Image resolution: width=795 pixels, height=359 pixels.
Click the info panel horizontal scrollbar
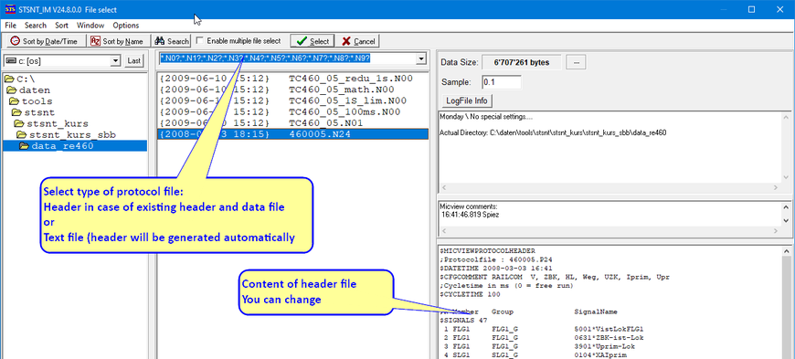[x=609, y=187]
